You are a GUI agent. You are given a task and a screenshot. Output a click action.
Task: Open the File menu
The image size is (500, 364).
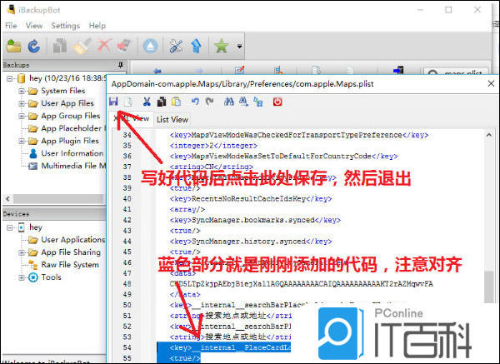coord(11,26)
